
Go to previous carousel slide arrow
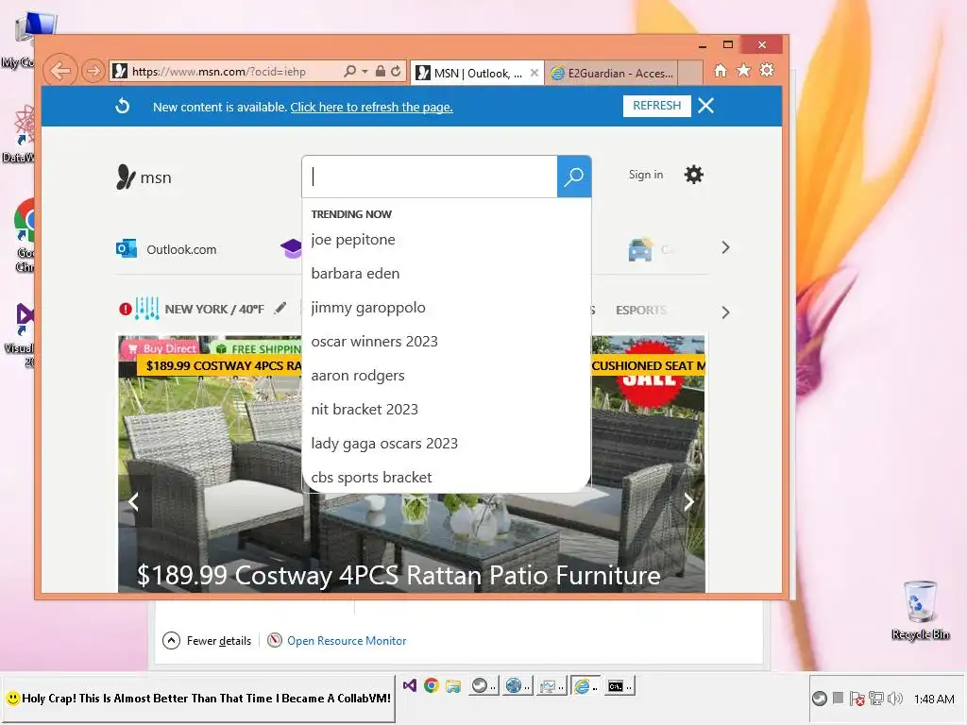[x=133, y=502]
